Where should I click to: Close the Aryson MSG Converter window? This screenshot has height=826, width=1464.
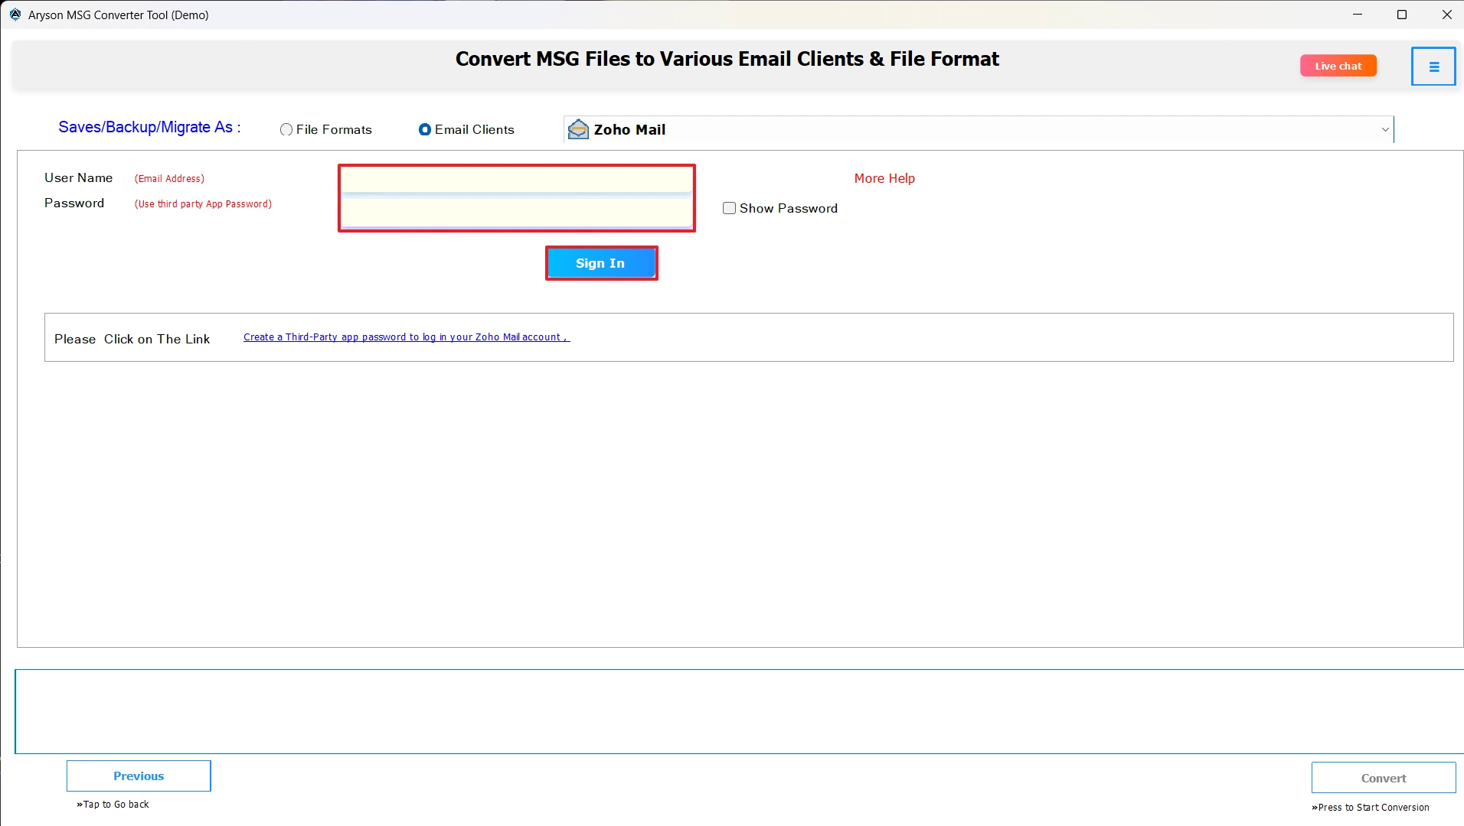tap(1447, 15)
